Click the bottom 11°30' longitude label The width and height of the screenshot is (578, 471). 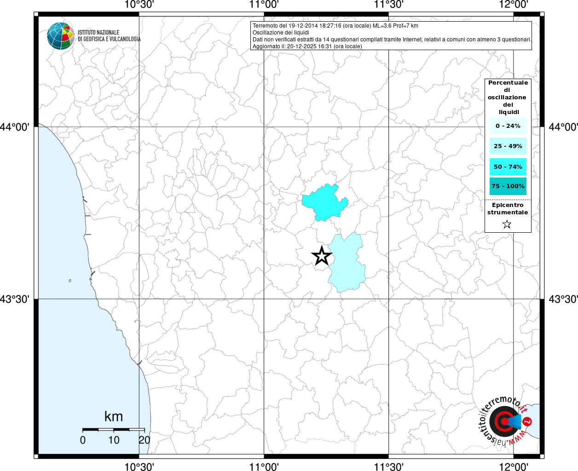coord(389,466)
